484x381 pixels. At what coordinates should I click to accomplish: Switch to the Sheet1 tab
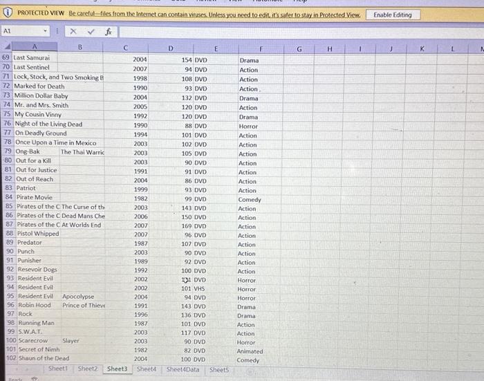click(57, 369)
